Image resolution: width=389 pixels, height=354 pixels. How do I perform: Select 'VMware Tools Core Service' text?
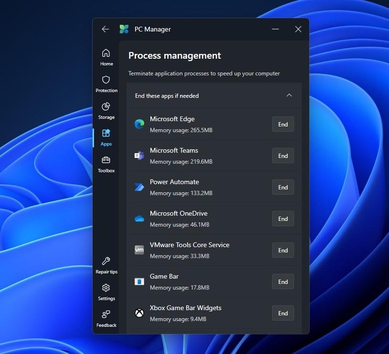click(189, 245)
